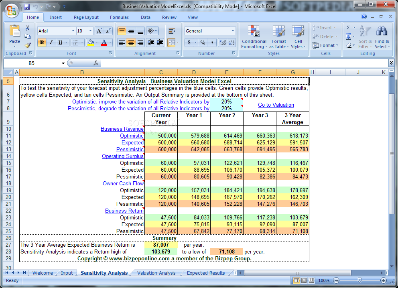Apply Percent Style format
398x288 pixels.
[x=203, y=43]
